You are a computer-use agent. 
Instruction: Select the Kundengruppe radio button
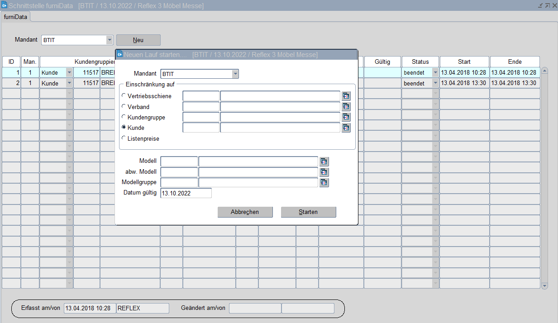point(124,117)
